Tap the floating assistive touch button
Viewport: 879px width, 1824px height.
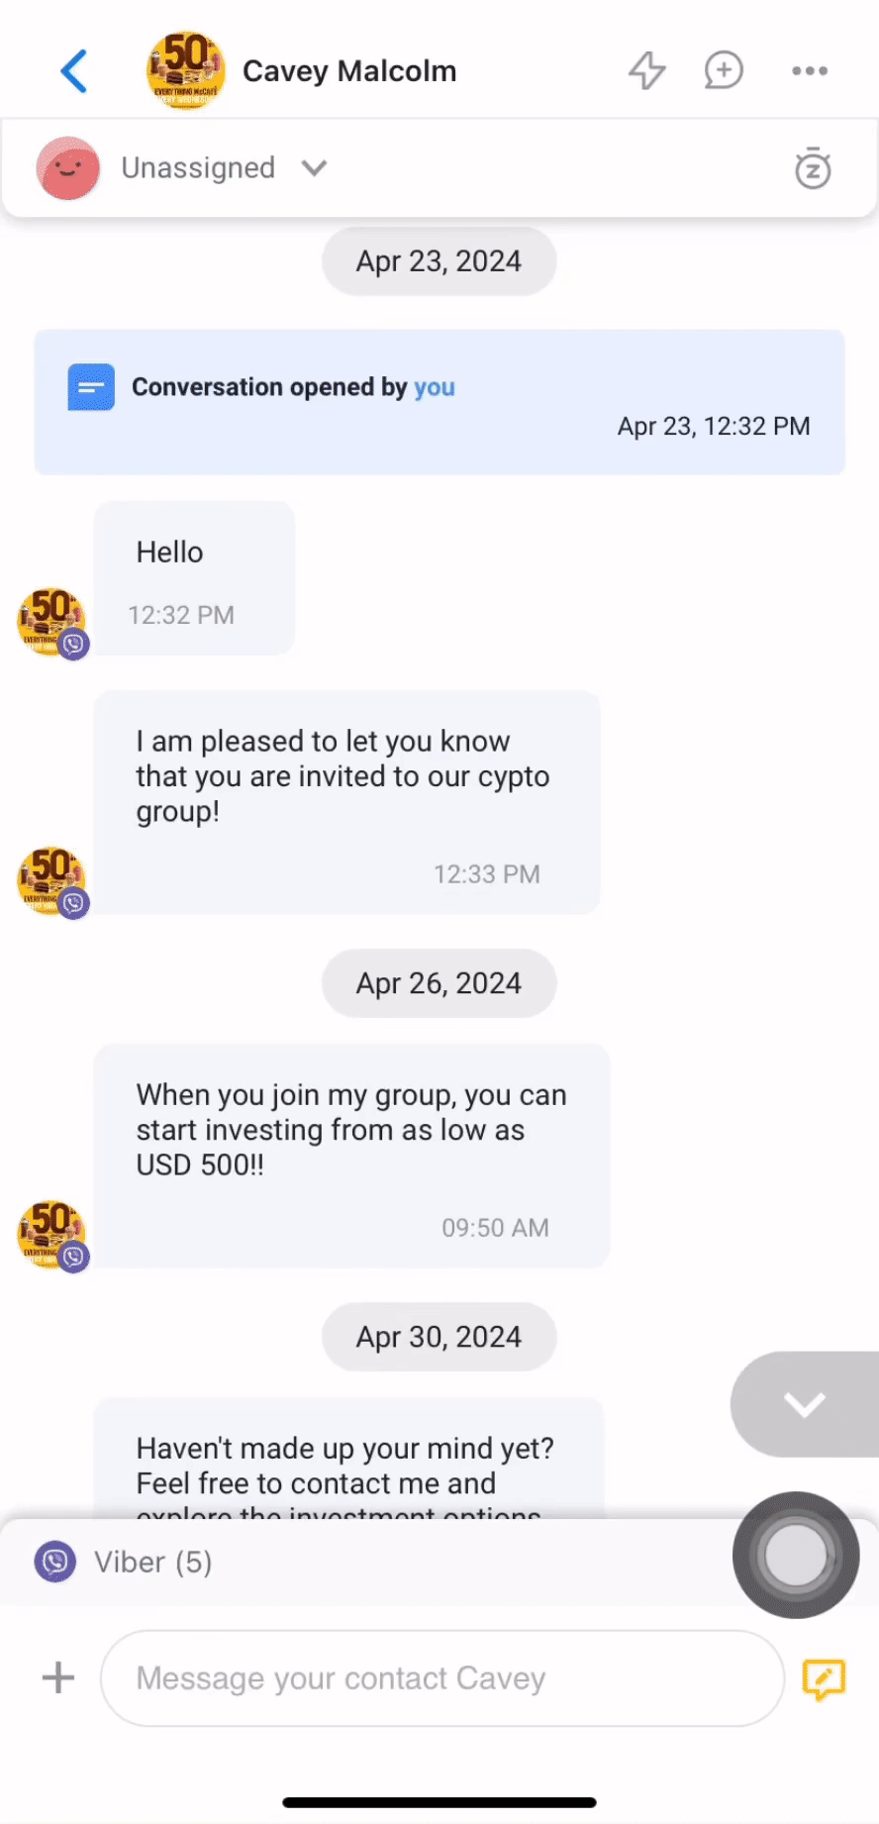pyautogui.click(x=796, y=1555)
